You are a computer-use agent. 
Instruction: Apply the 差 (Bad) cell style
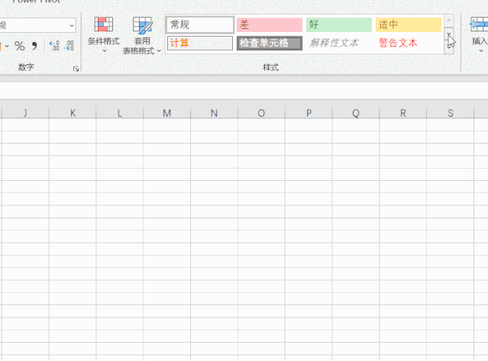[x=270, y=25]
